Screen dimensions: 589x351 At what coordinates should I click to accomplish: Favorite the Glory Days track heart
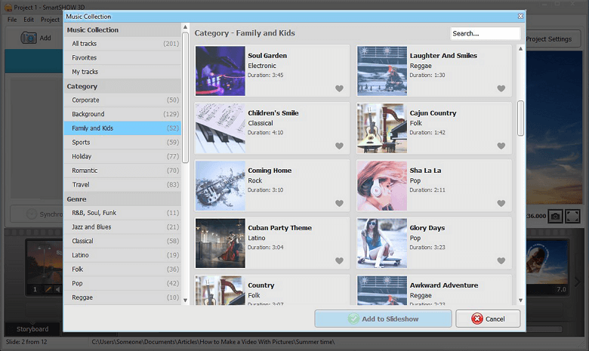501,261
